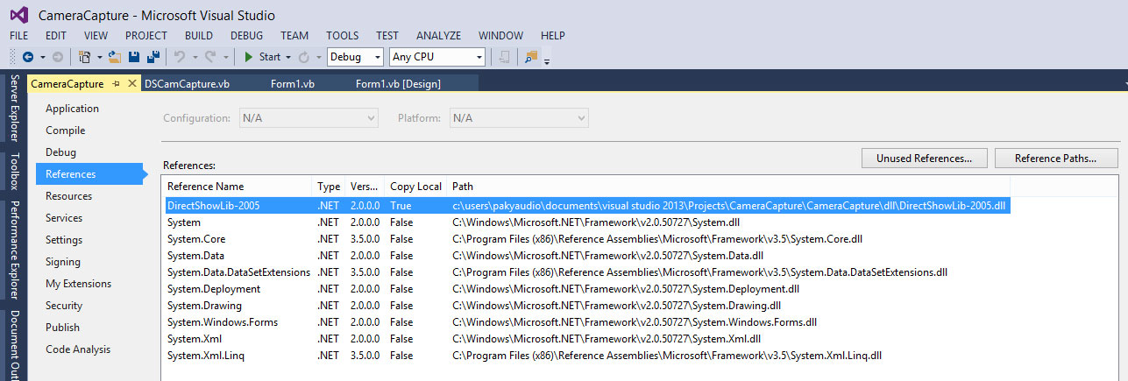Select the System.Windows.Forms reference row
This screenshot has height=381, width=1128.
pos(586,322)
